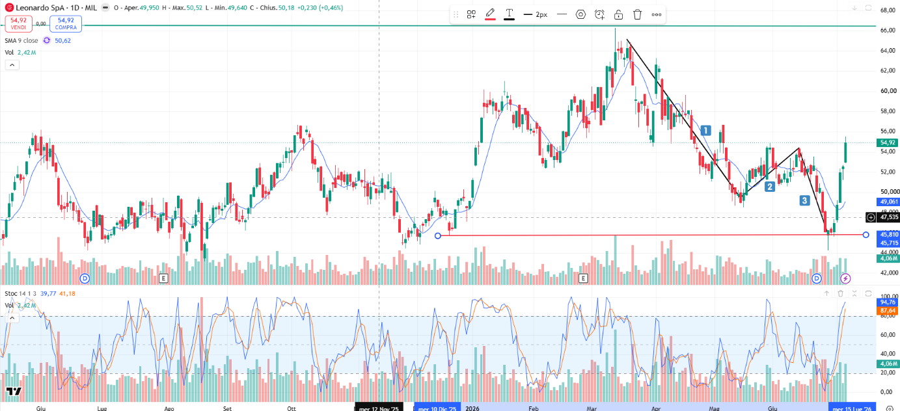Delete the selected drawing with trash icon
This screenshot has width=900, height=411.
point(637,14)
